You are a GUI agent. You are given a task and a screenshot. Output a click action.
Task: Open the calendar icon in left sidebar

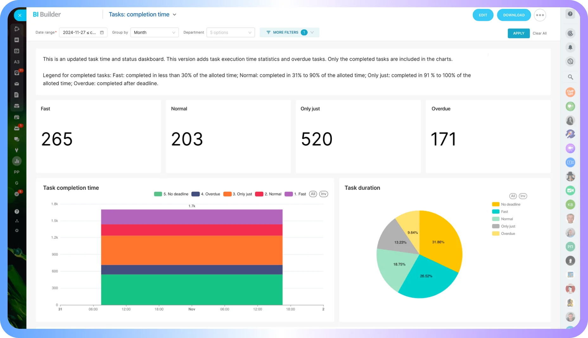tap(17, 51)
